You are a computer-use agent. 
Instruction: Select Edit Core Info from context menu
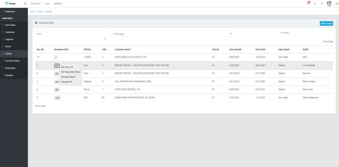click(67, 67)
